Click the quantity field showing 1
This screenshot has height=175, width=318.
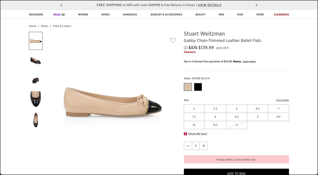pyautogui.click(x=196, y=146)
